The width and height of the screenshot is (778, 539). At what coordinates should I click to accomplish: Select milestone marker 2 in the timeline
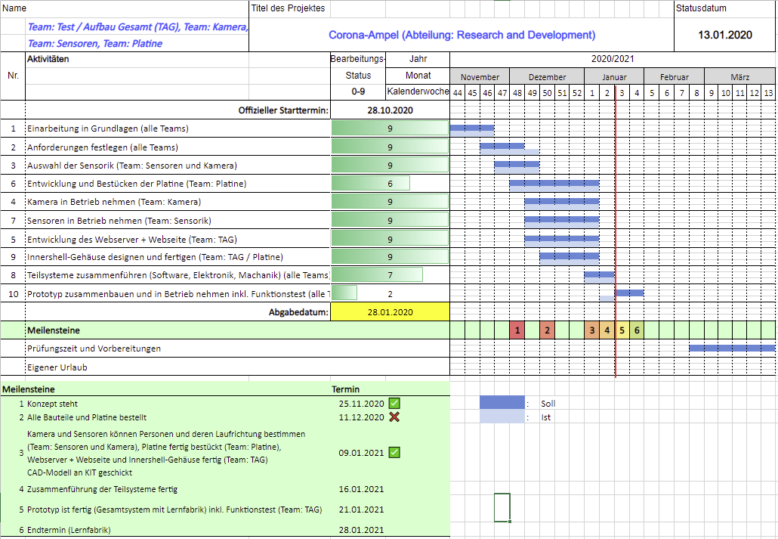click(x=547, y=330)
